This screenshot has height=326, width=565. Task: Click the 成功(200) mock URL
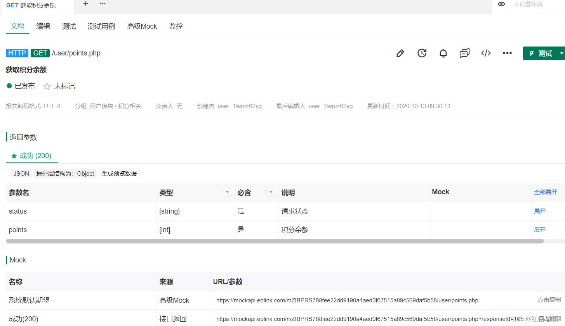click(x=369, y=319)
